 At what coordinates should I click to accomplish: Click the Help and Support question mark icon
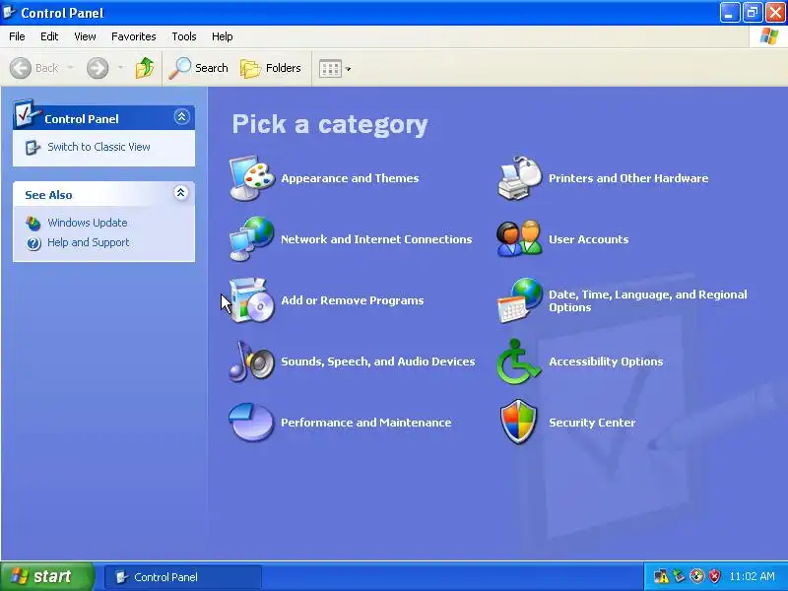pos(33,243)
